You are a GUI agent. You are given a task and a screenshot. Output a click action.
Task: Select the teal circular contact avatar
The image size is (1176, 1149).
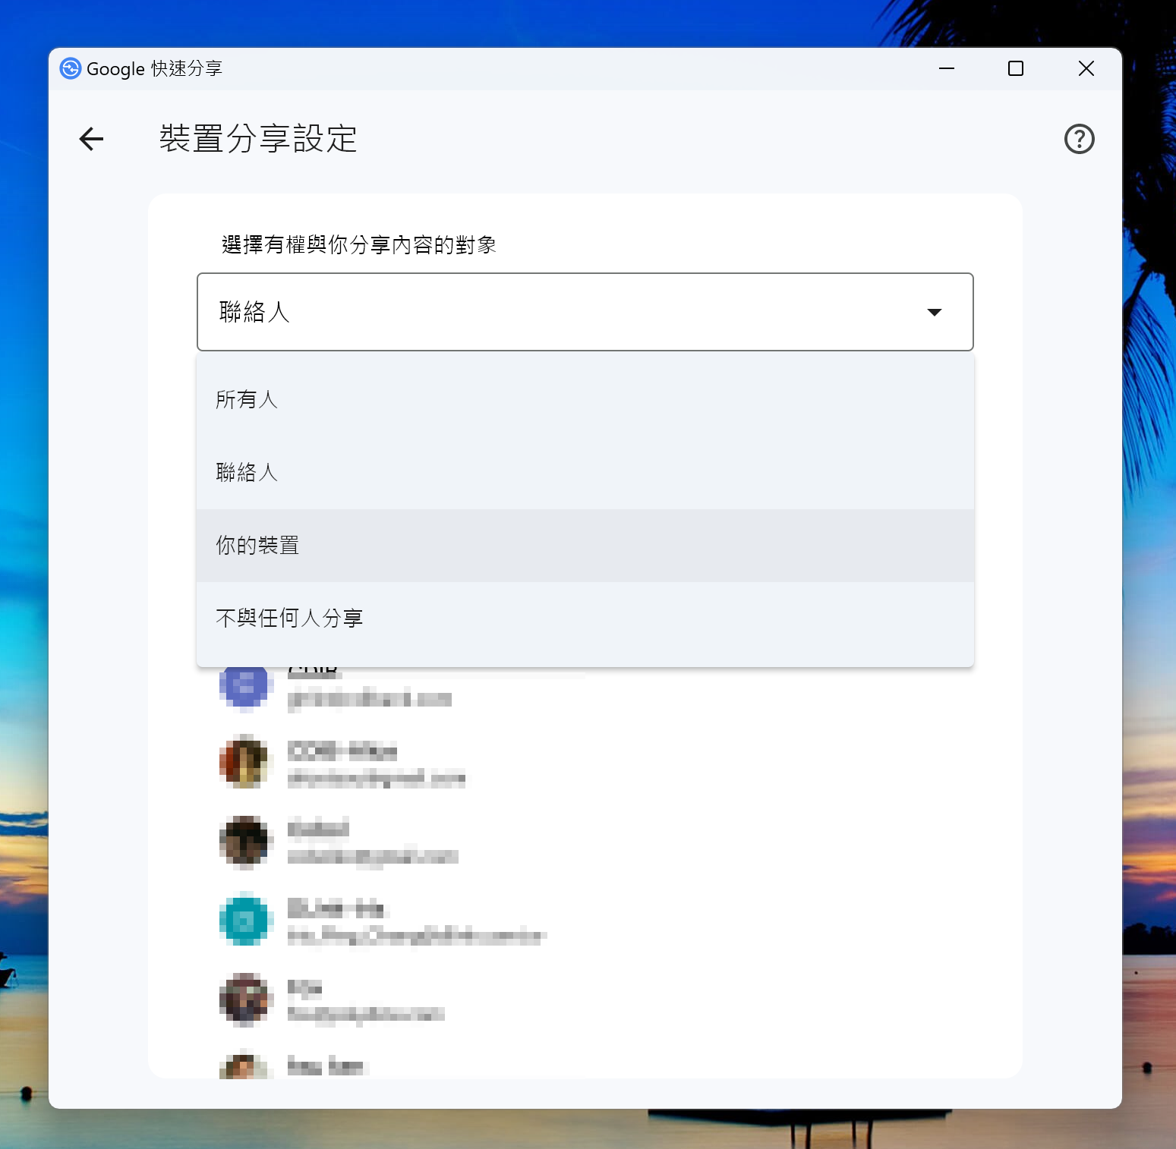(x=244, y=921)
